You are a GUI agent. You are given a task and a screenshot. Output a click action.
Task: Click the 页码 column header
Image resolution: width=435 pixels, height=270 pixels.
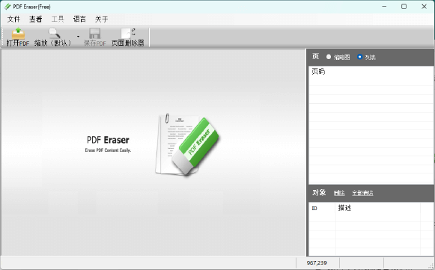[x=318, y=72]
